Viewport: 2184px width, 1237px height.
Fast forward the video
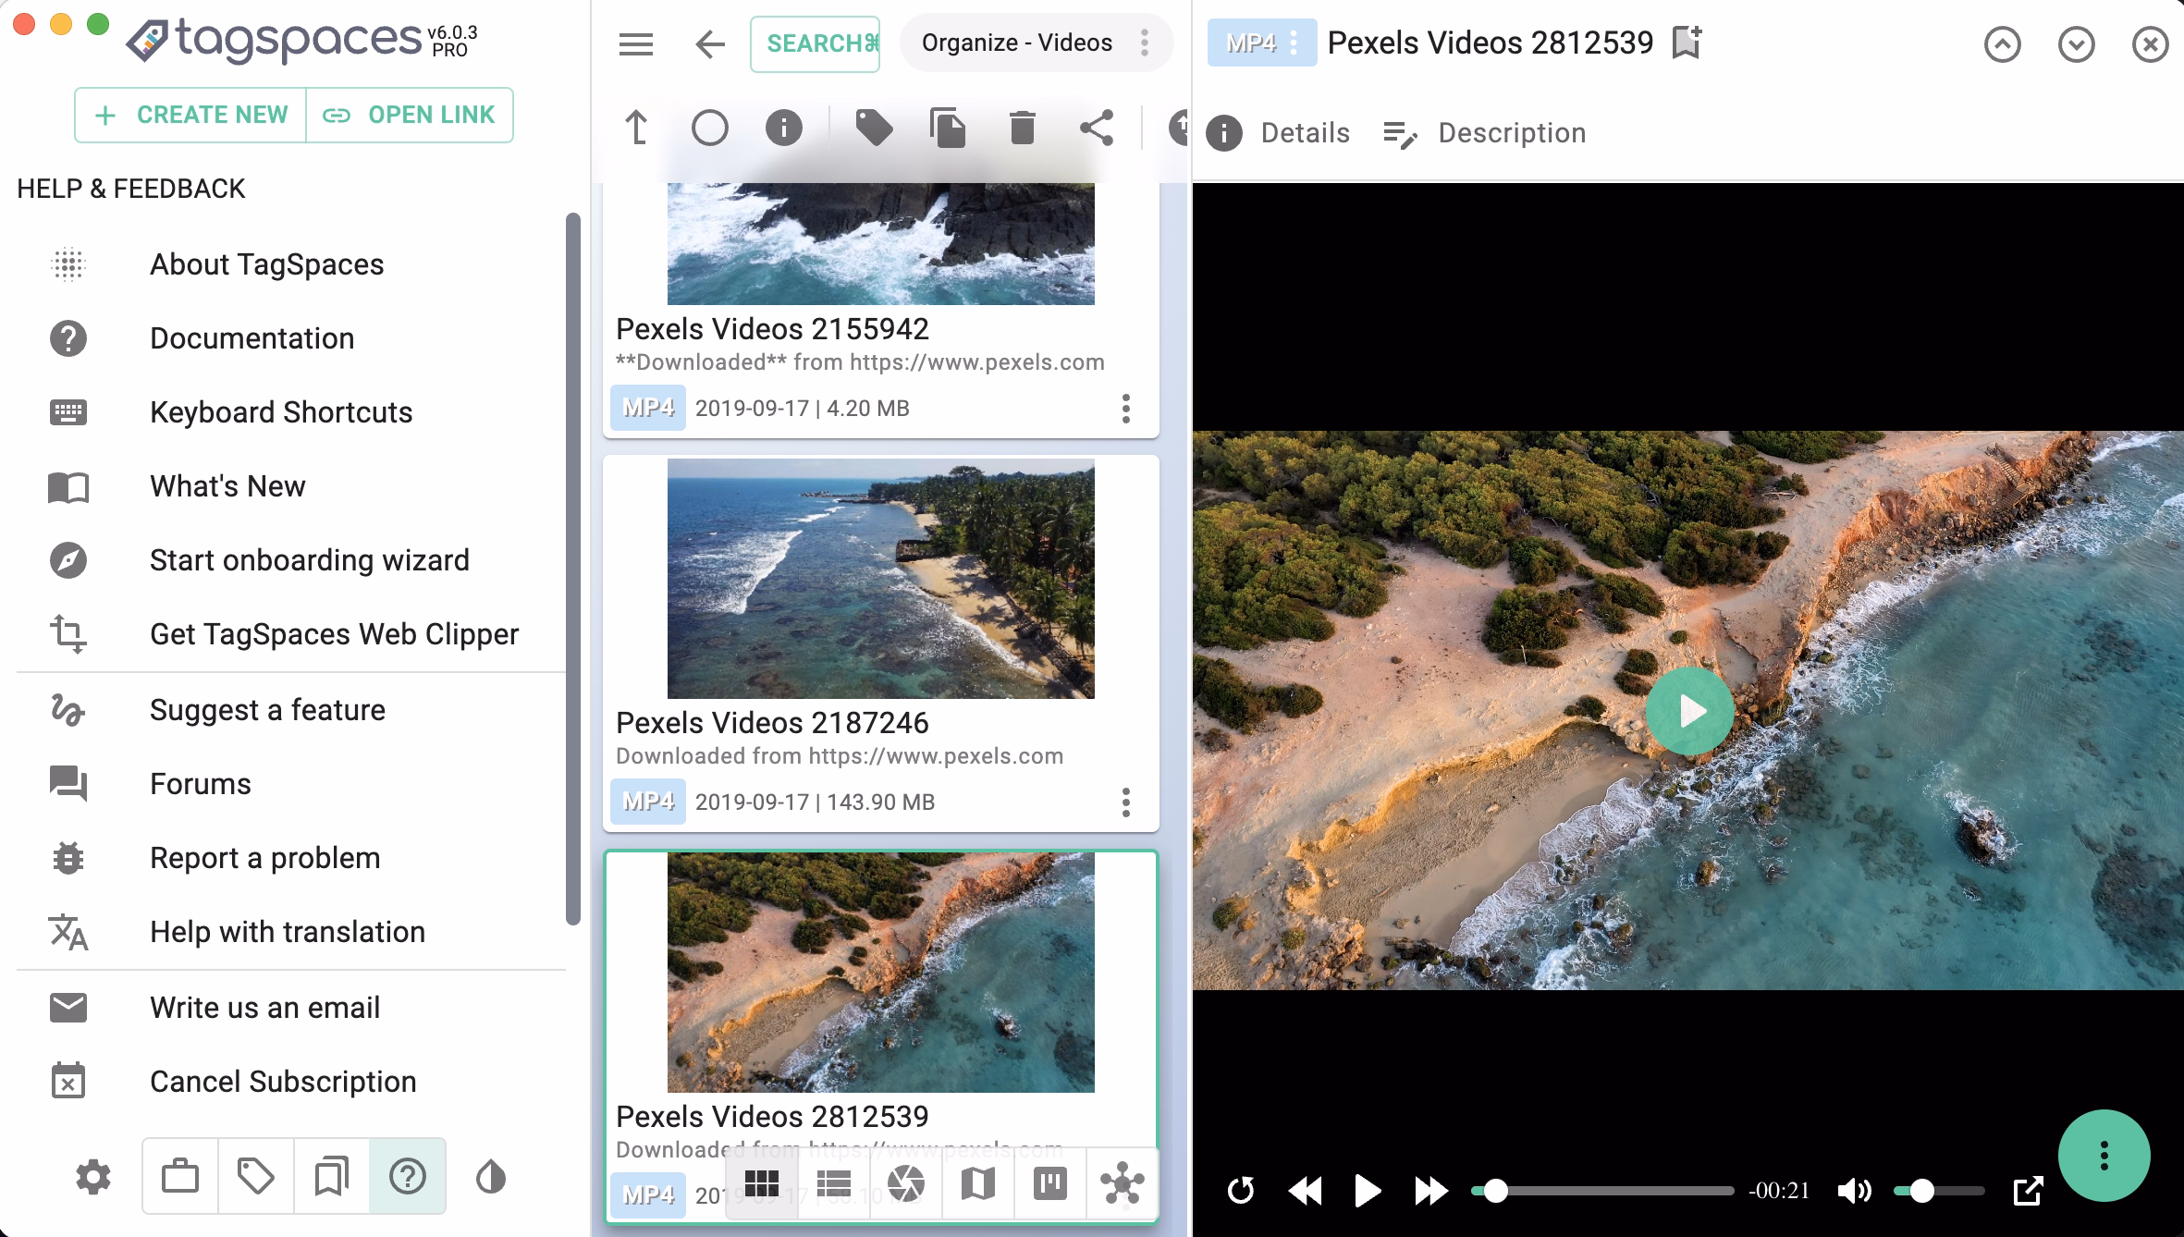pos(1431,1190)
